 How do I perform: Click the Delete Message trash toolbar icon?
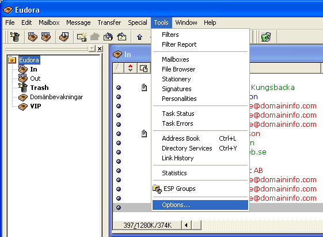pyautogui.click(x=15, y=37)
